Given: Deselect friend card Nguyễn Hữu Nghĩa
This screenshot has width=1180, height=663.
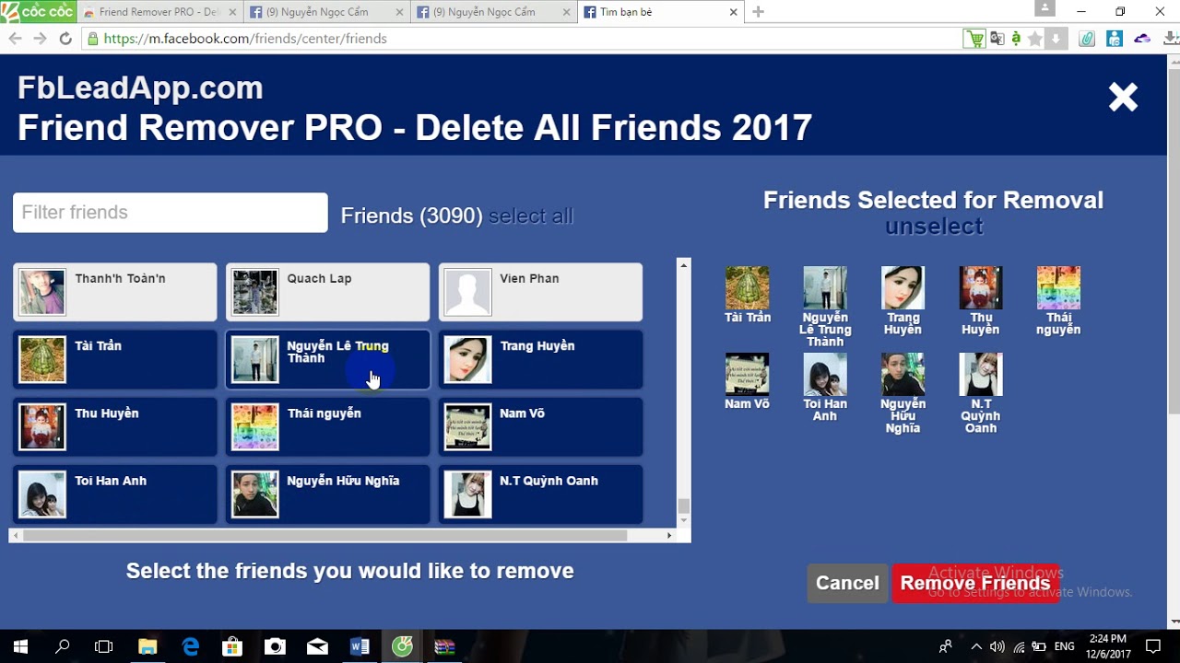Looking at the screenshot, I should 328,494.
